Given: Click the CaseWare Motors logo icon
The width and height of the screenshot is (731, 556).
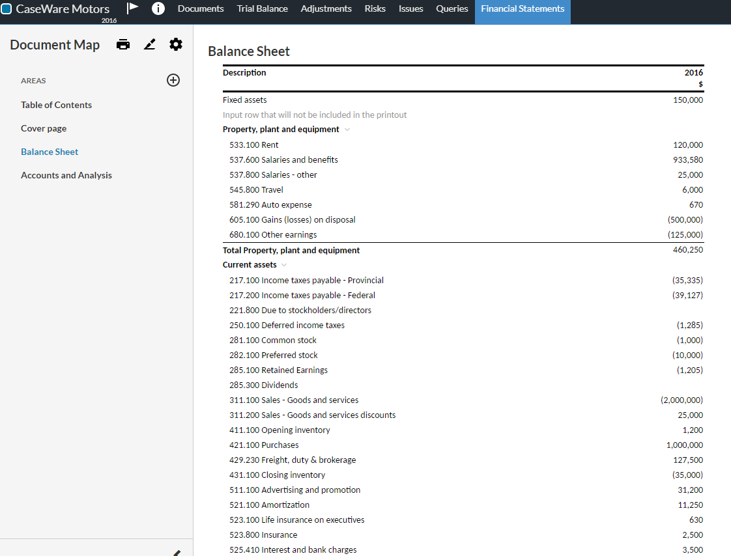Looking at the screenshot, I should (x=7, y=9).
